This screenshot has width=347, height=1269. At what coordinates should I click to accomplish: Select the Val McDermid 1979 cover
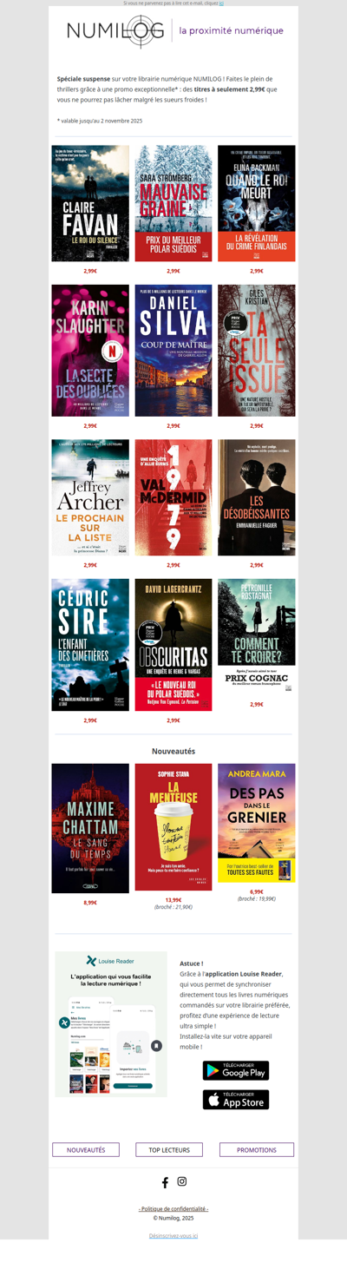point(173,497)
